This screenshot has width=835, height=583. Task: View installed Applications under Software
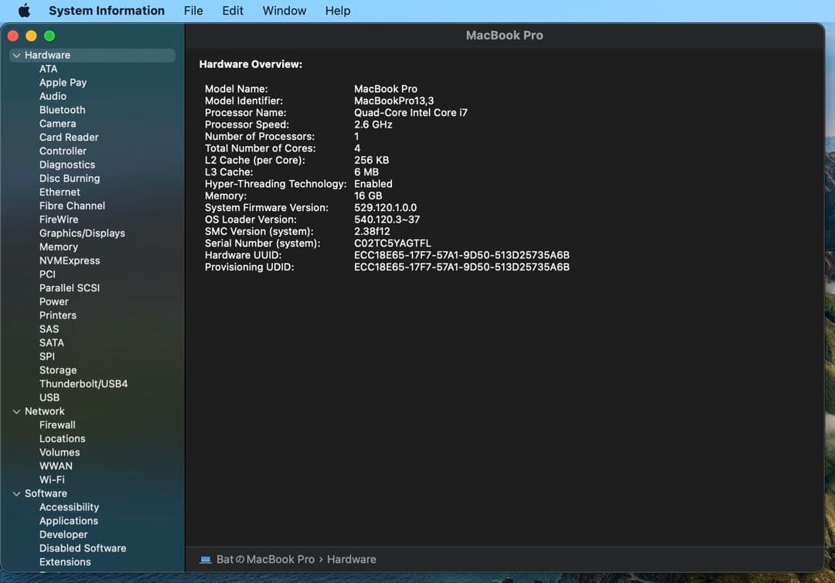pos(68,520)
